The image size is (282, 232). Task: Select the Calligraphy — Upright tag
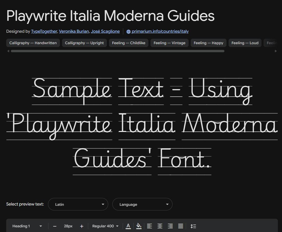(84, 43)
